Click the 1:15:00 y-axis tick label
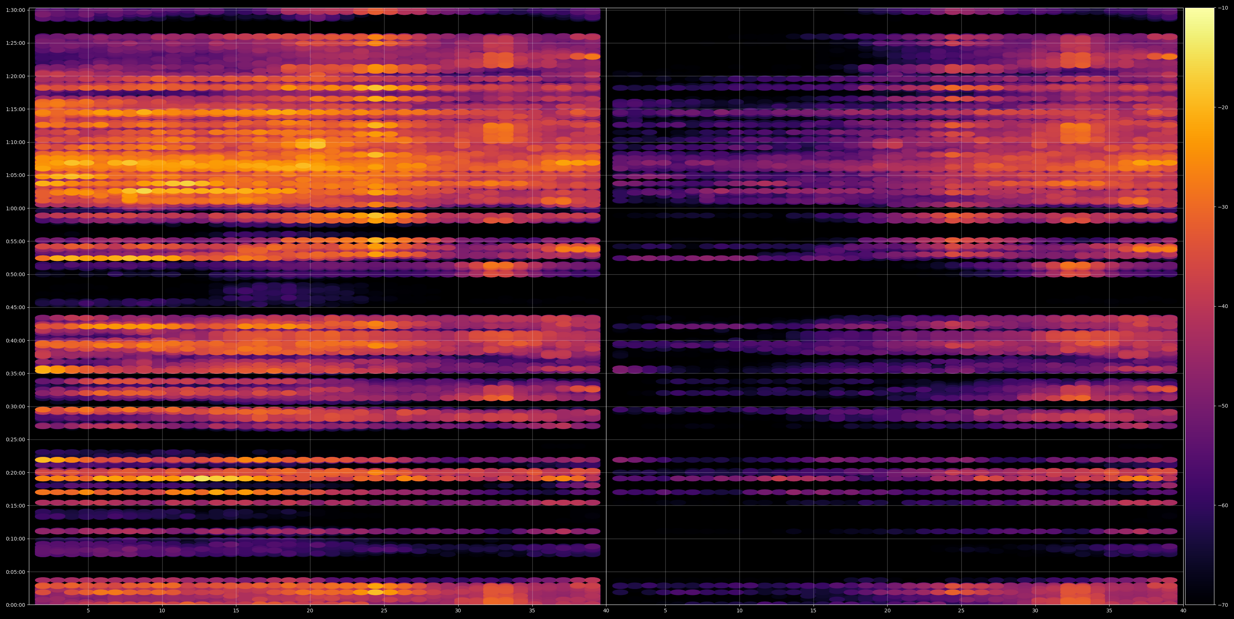1234x619 pixels. [x=15, y=109]
